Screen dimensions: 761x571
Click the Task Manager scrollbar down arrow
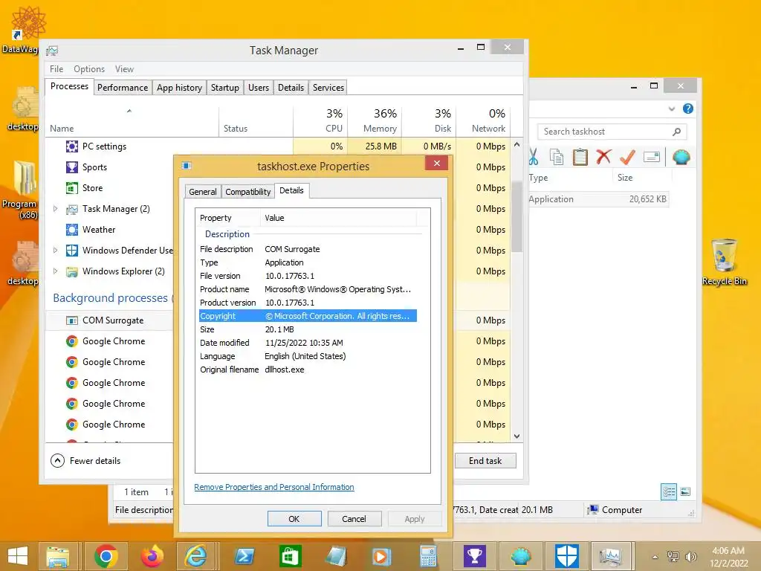click(x=517, y=436)
